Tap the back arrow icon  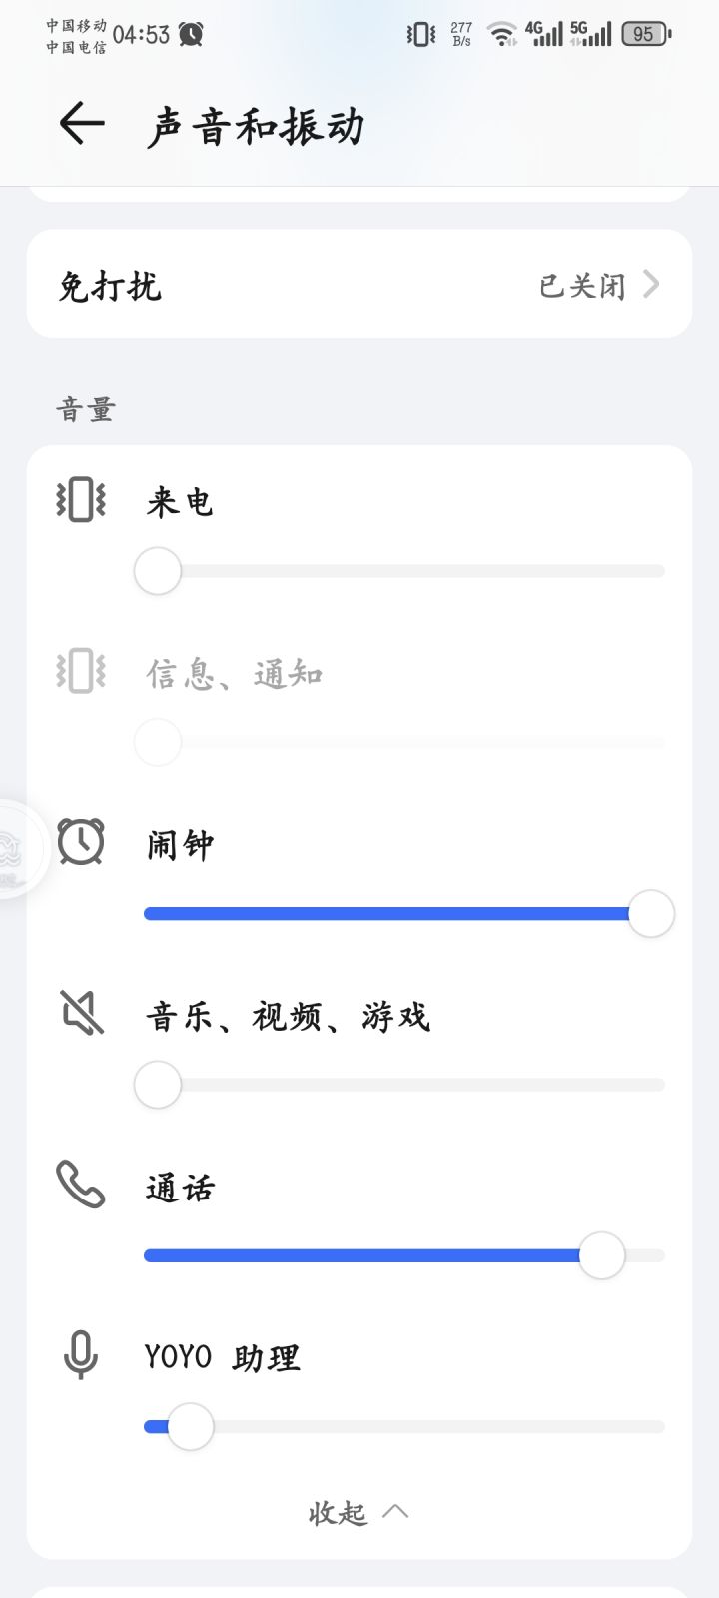coord(82,124)
